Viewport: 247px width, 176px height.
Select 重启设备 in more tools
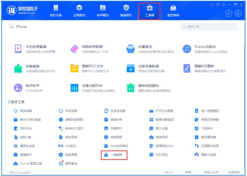pos(27,111)
